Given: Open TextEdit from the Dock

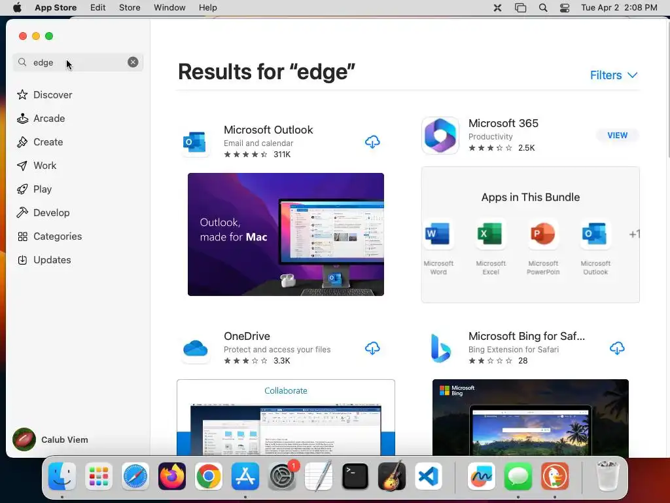Looking at the screenshot, I should pos(319,476).
